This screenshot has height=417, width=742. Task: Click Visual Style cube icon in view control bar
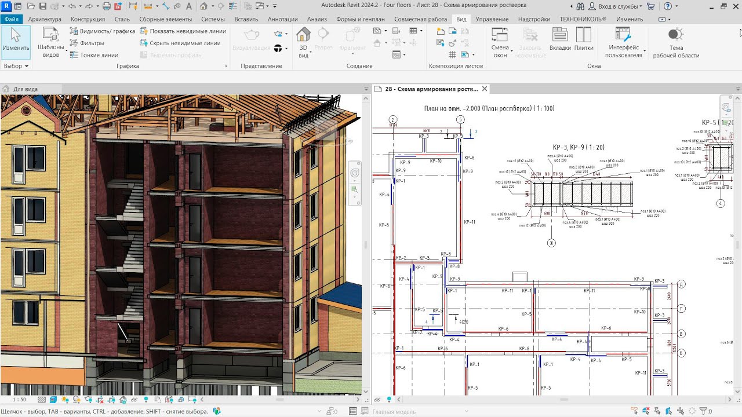pos(53,400)
